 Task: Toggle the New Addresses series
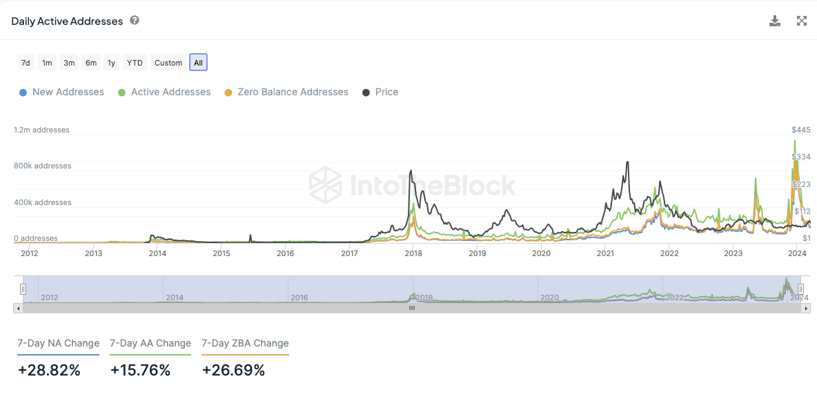pyautogui.click(x=62, y=92)
